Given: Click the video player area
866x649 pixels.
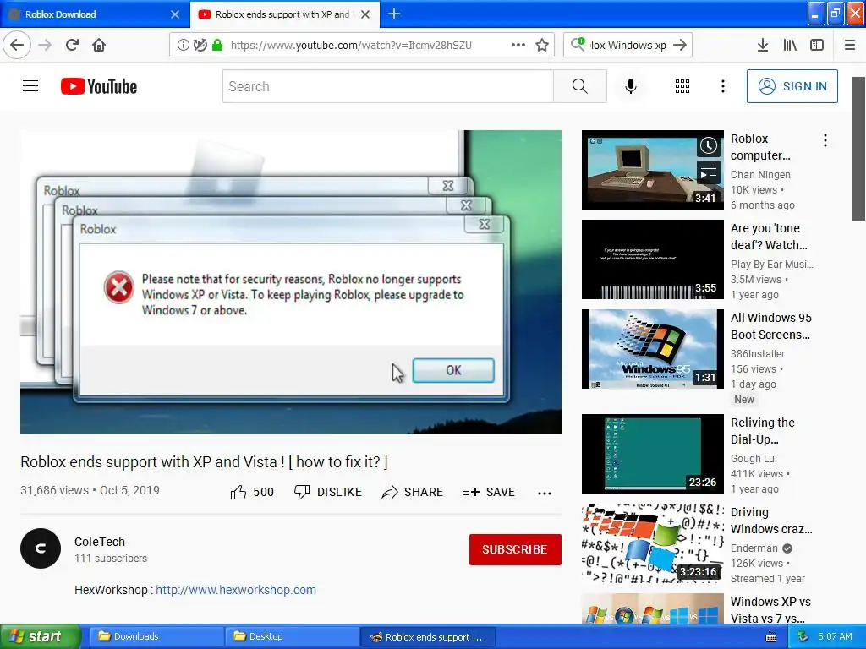Looking at the screenshot, I should (x=291, y=282).
